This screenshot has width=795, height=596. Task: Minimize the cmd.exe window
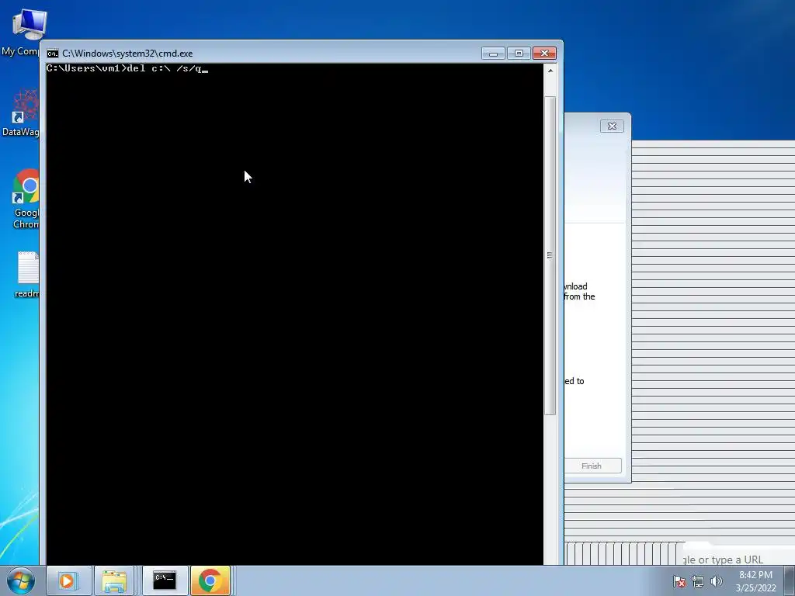493,54
